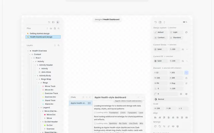Click the refresh icon in the left panel header

click(x=49, y=22)
